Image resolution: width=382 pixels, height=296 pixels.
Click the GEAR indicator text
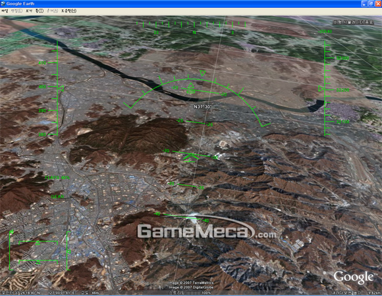58,197
